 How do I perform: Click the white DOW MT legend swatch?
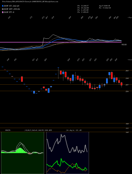pos(3,9)
